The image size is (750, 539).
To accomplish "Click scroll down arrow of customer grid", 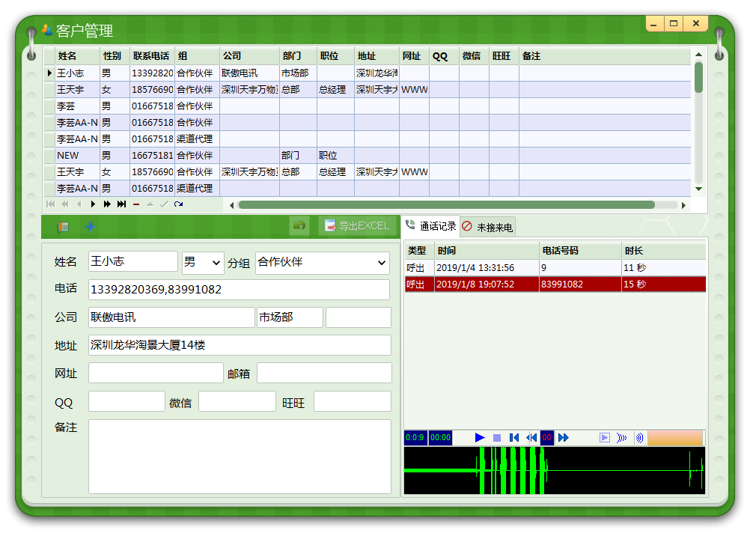I will click(698, 189).
